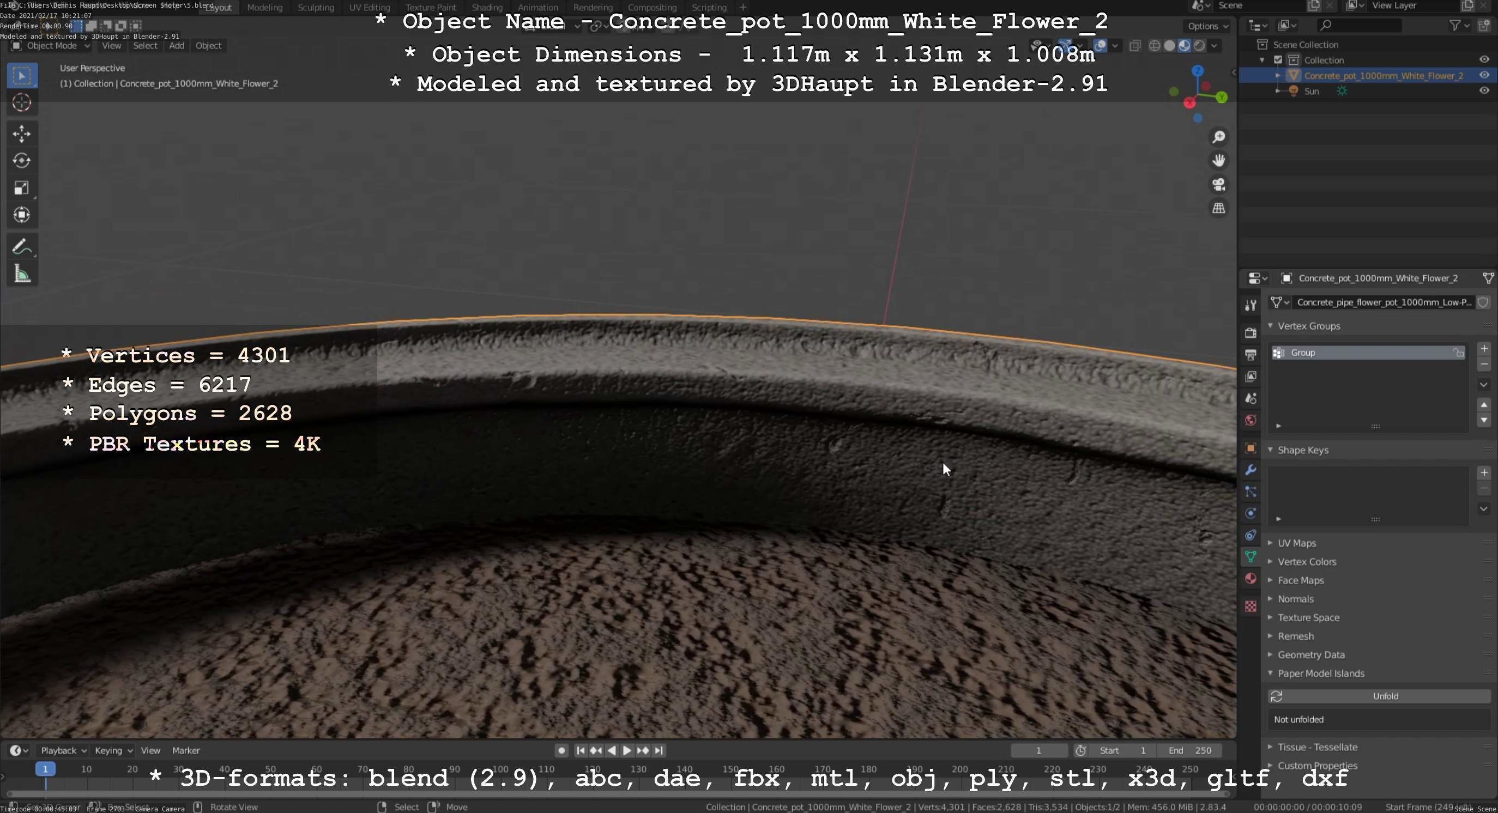
Task: Jump to the timeline end frame
Action: point(659,751)
